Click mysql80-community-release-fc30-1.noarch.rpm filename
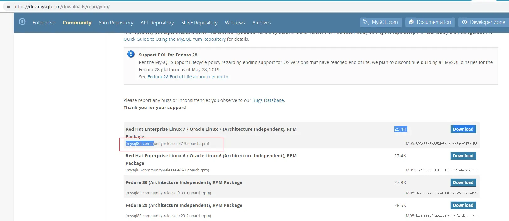The height and width of the screenshot is (221, 509). click(168, 193)
